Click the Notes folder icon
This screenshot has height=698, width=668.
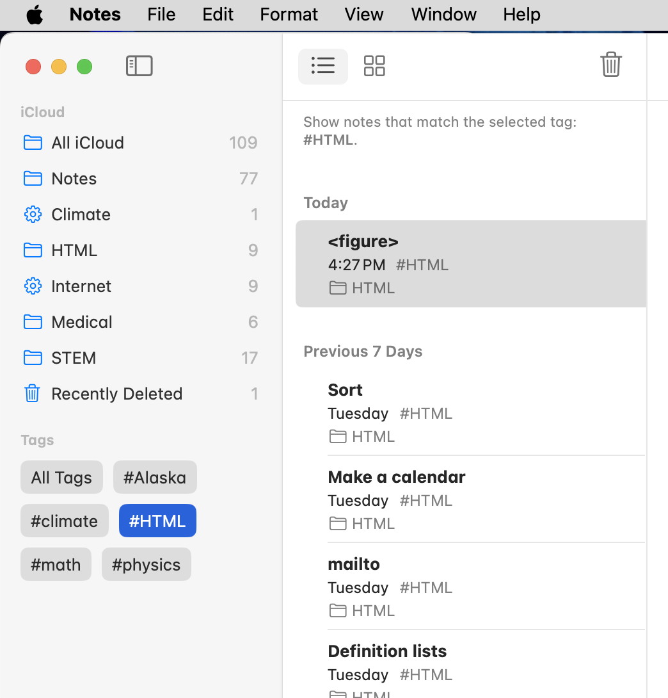(x=33, y=179)
